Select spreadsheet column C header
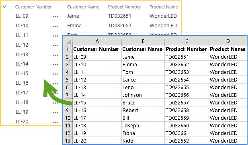The height and width of the screenshot is (145, 248). 187,41
